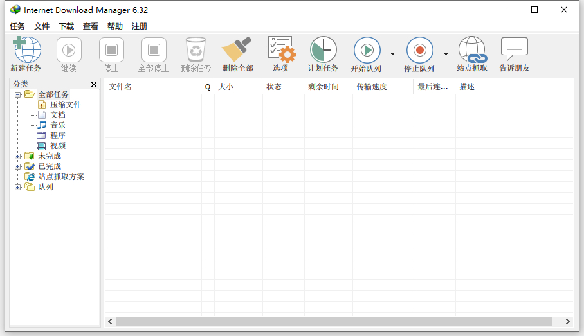Select the 全部任务 category
The height and width of the screenshot is (336, 584).
coord(53,94)
